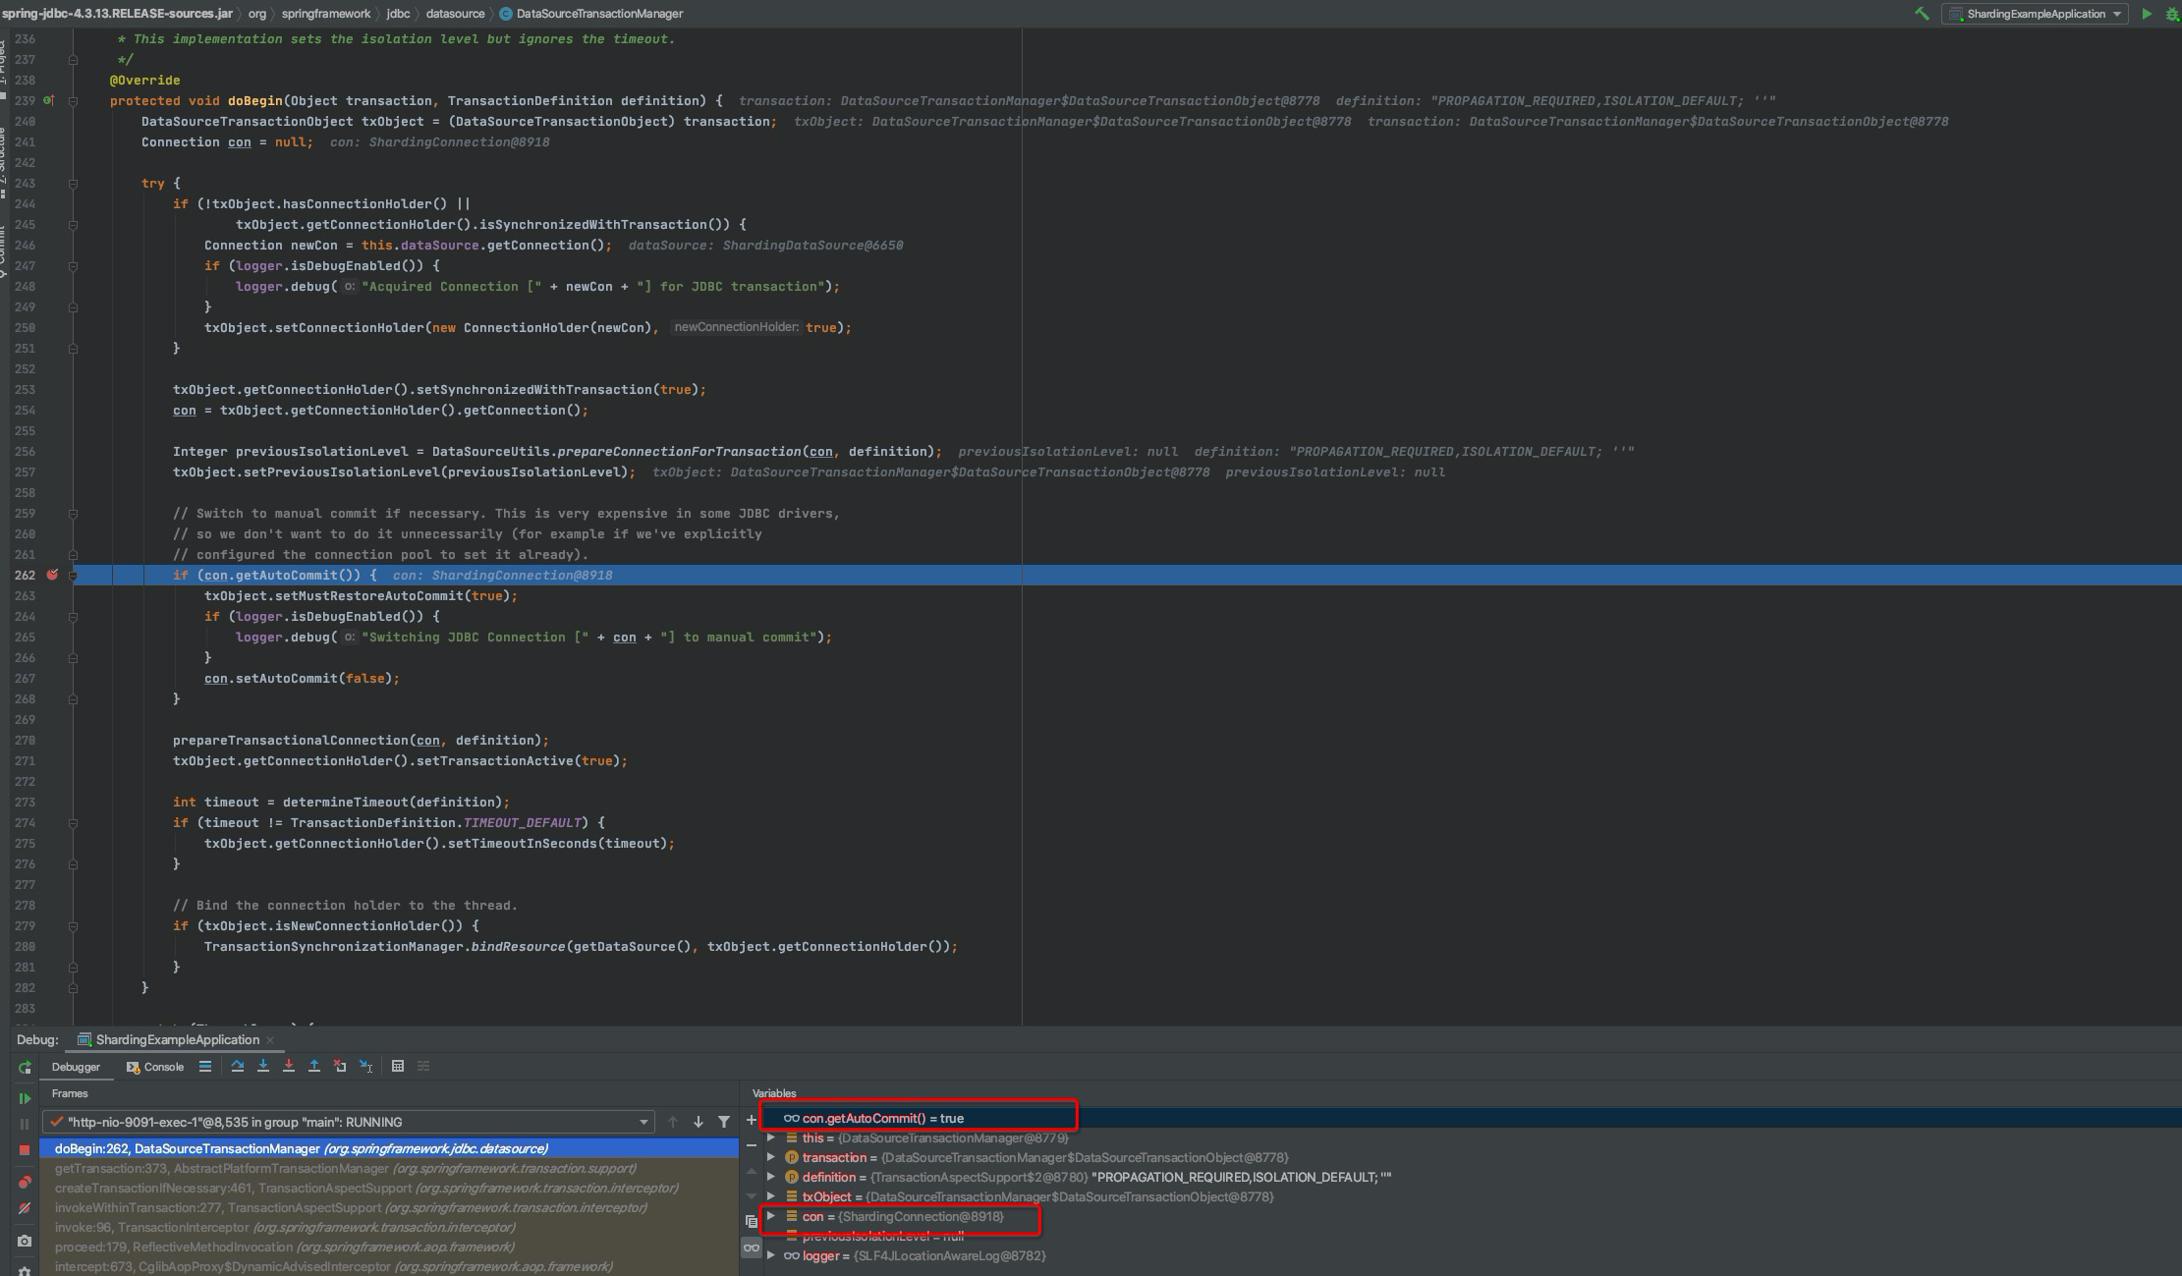
Task: Click the Force Step Into red arrow
Action: pos(289,1066)
